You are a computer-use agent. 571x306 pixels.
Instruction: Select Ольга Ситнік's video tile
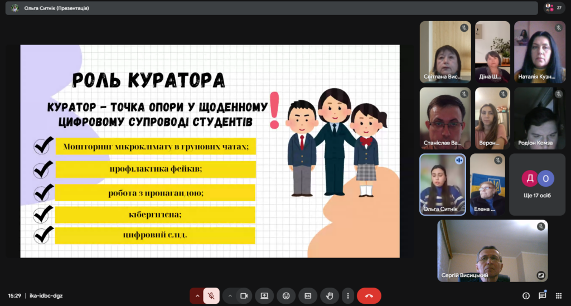click(x=442, y=184)
